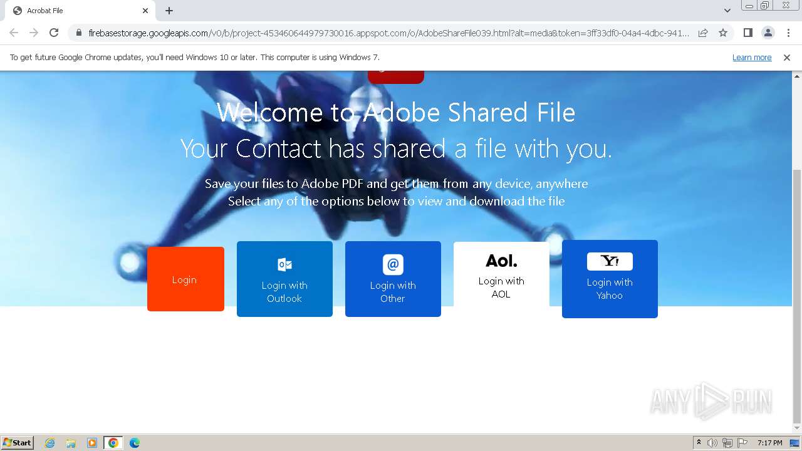802x451 pixels.
Task: Open the Windows Start menu
Action: (x=17, y=442)
